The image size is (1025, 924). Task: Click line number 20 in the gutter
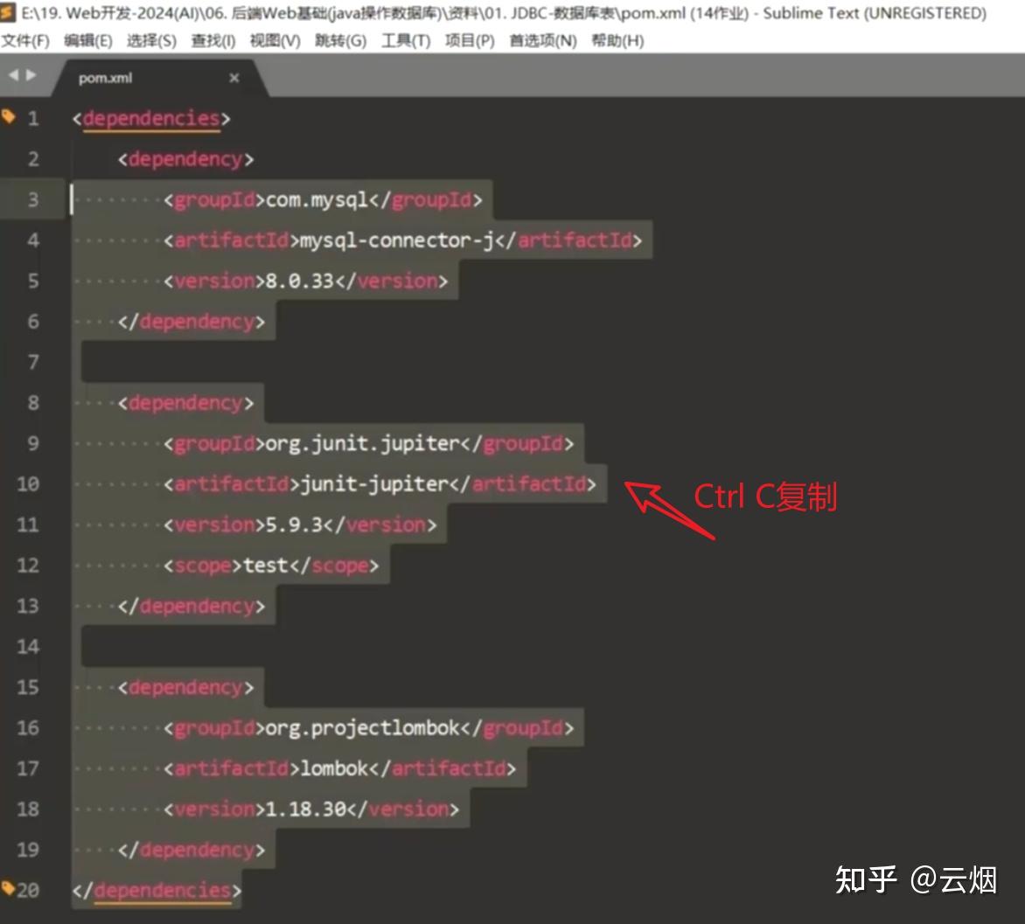click(28, 889)
